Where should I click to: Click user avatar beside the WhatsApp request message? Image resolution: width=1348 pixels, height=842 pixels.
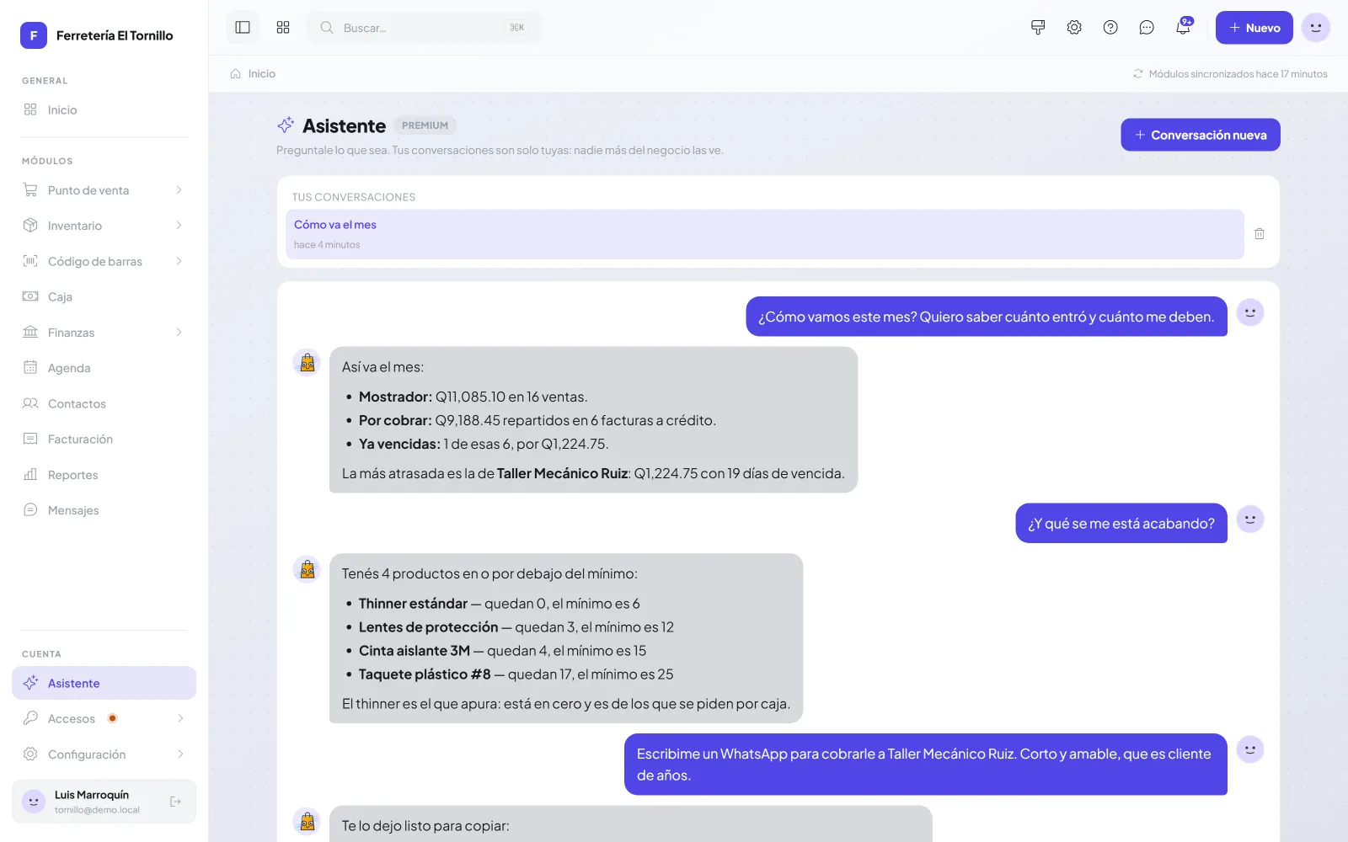click(1250, 749)
